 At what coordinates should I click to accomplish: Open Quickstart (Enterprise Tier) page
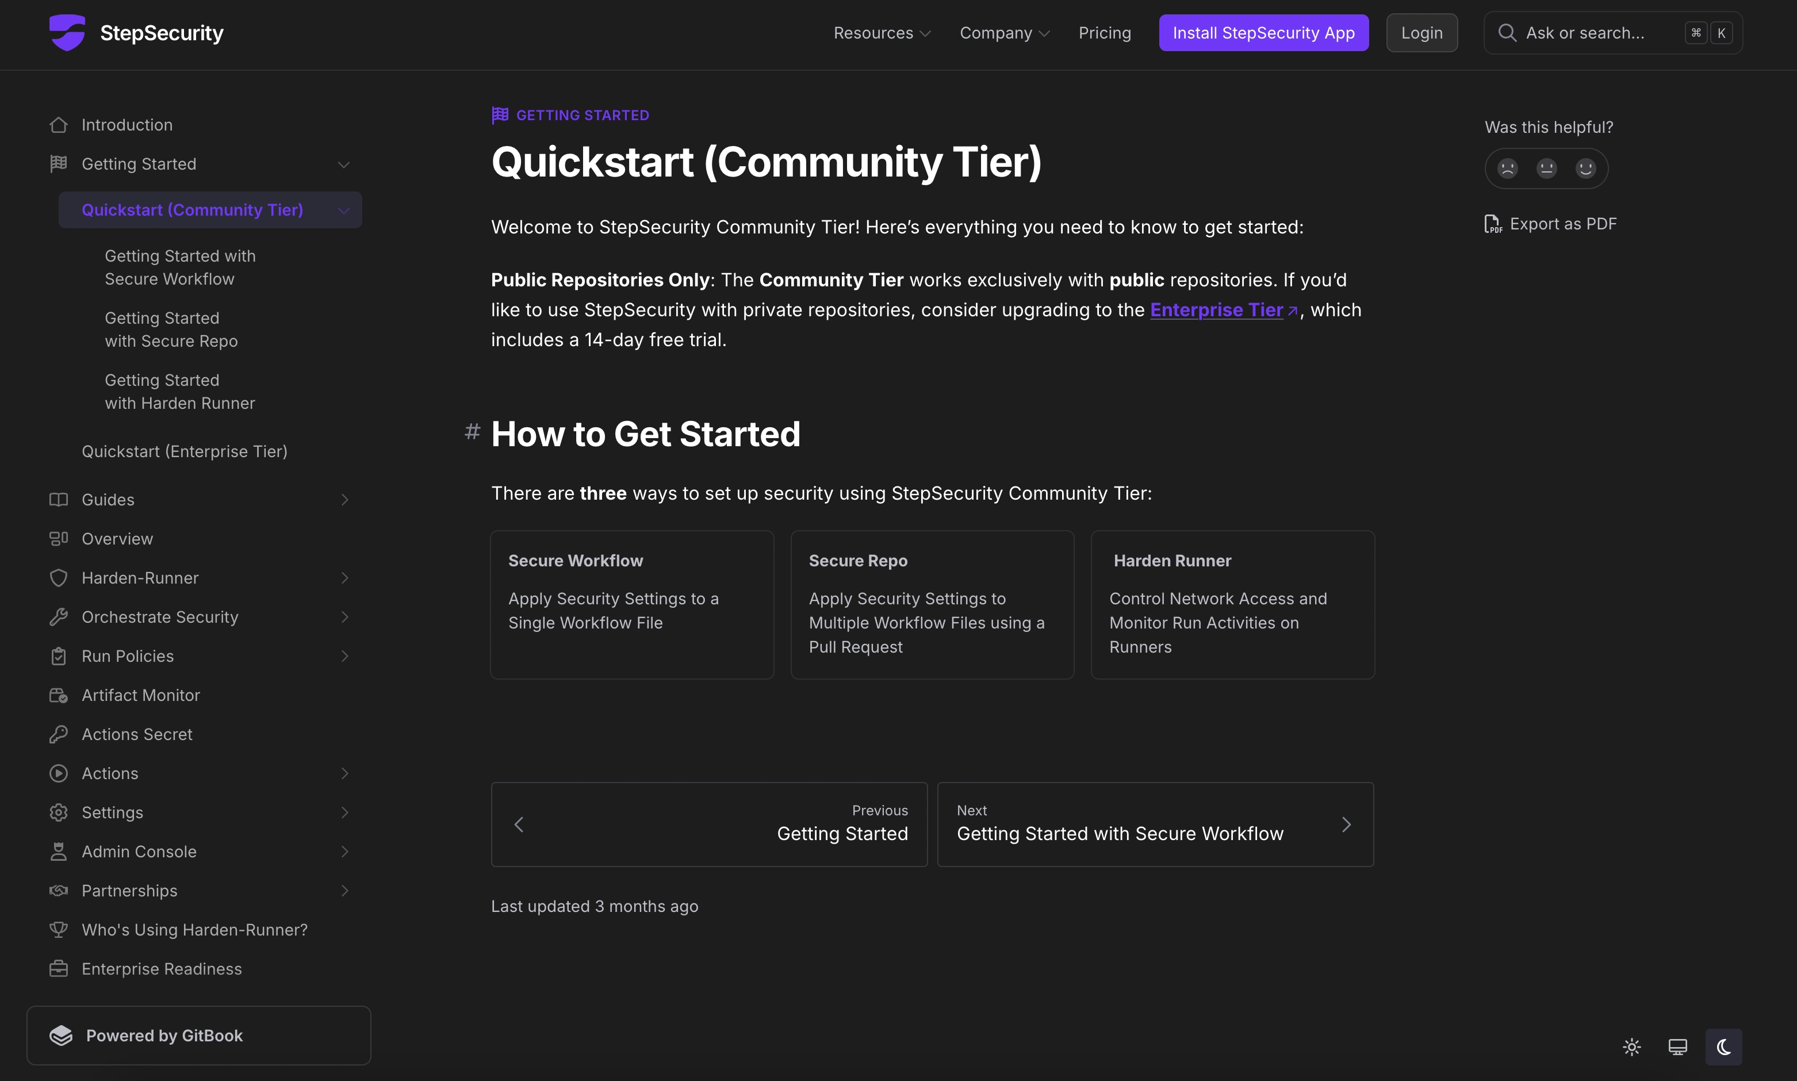point(184,451)
